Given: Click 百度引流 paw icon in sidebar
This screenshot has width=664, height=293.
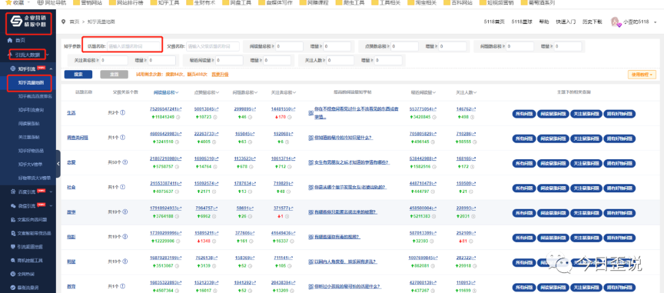Looking at the screenshot, I should click(x=13, y=192).
